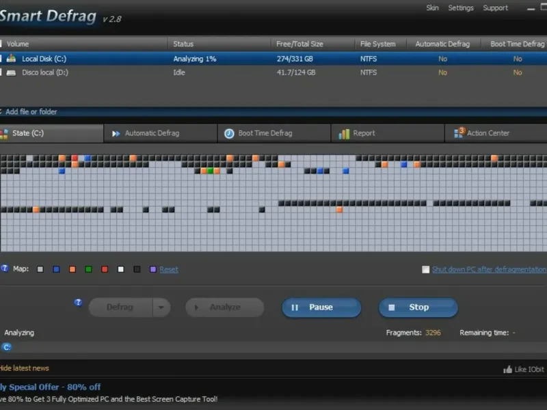
Task: Click the Like IObit thumbs-up icon
Action: coord(507,369)
